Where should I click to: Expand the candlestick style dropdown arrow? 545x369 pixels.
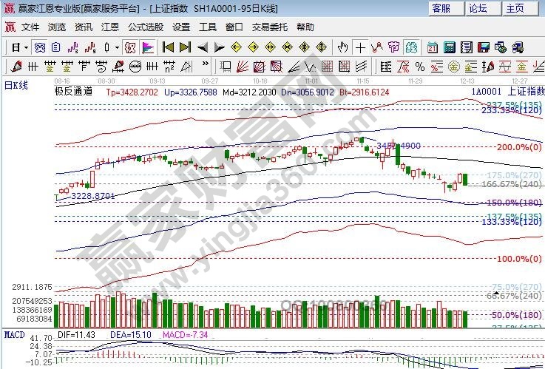tap(116, 47)
